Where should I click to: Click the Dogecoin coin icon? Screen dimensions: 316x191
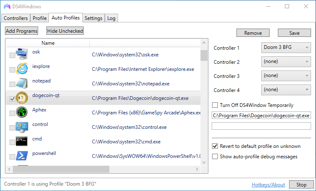coord(22,98)
